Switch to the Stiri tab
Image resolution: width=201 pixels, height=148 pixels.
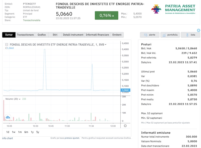(55, 35)
